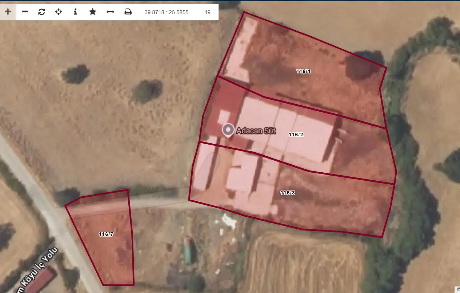Click the 39.8718 : 26.5855 coordinates field
The height and width of the screenshot is (293, 460).
167,12
